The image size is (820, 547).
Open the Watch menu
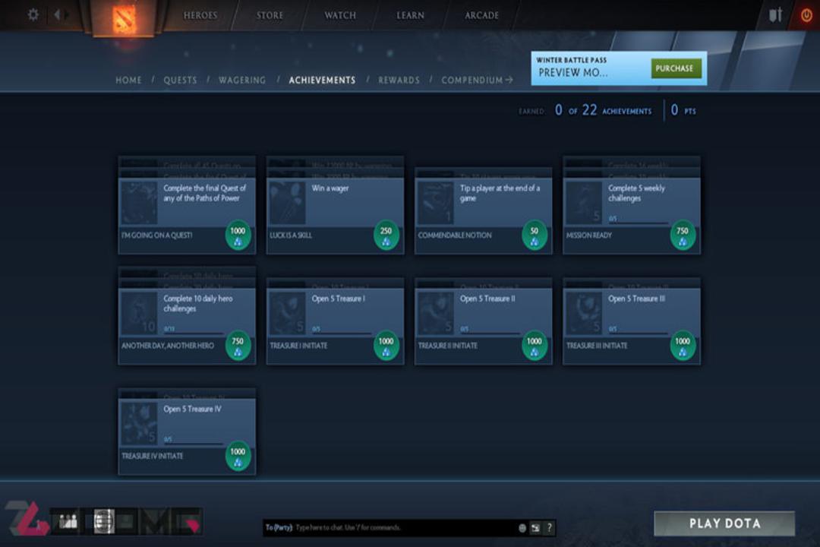[340, 15]
